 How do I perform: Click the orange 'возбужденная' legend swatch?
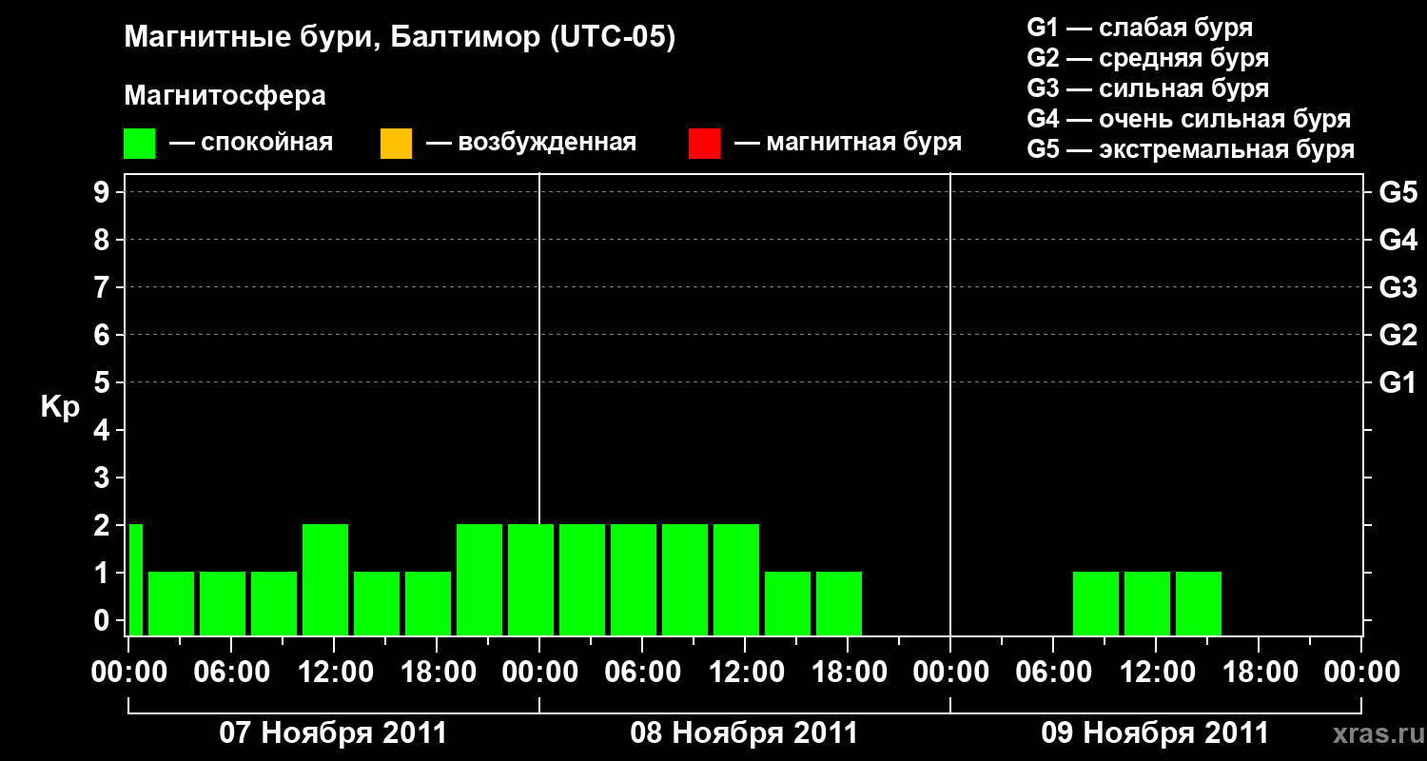point(396,144)
